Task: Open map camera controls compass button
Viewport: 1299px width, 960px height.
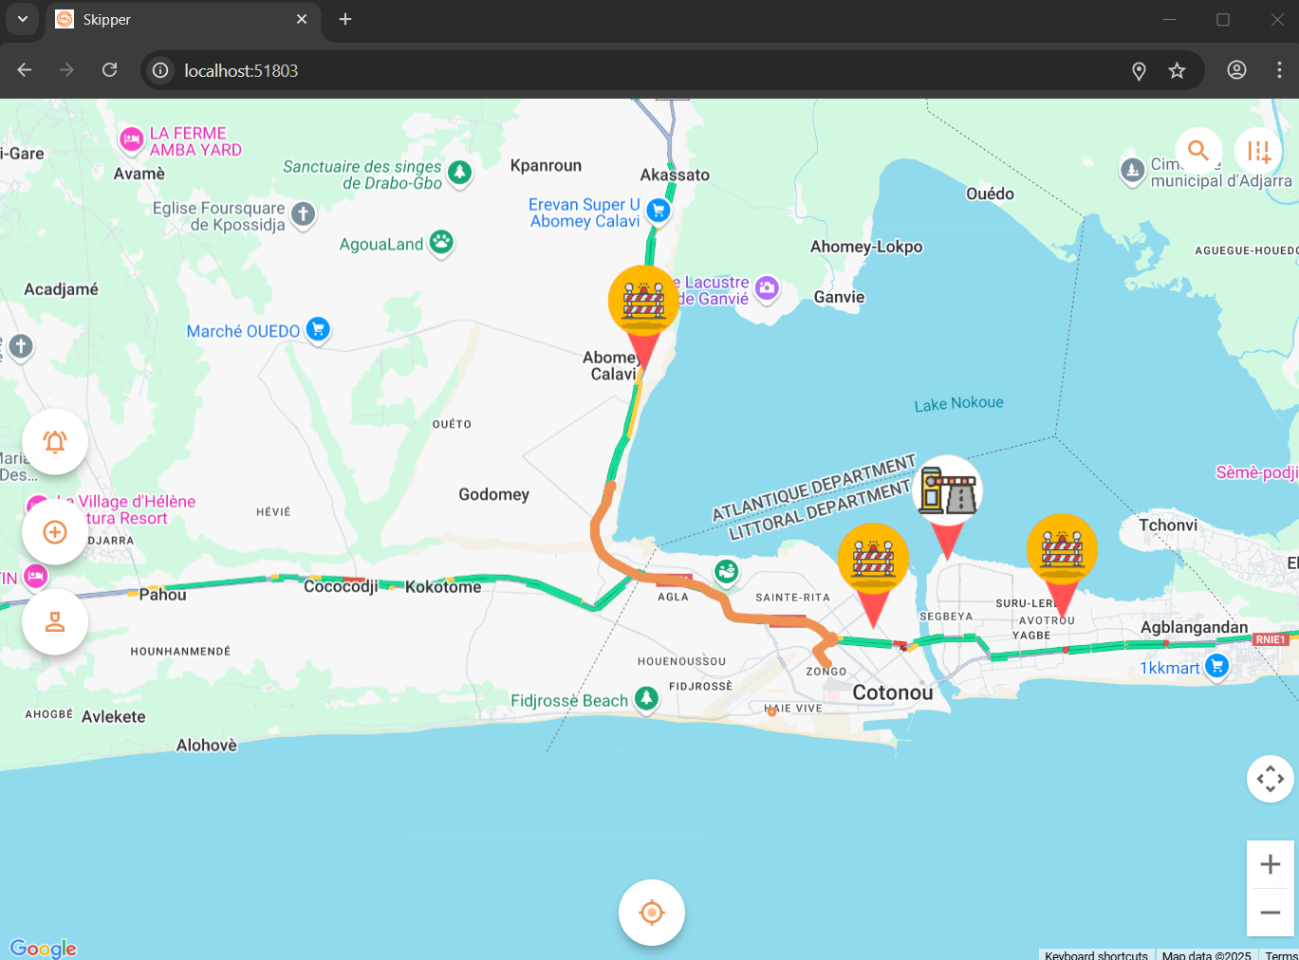Action: [1270, 779]
